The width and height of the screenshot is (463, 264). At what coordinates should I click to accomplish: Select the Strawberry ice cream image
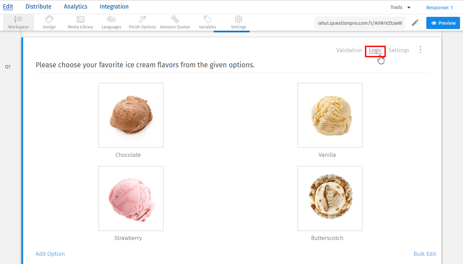[x=131, y=198]
